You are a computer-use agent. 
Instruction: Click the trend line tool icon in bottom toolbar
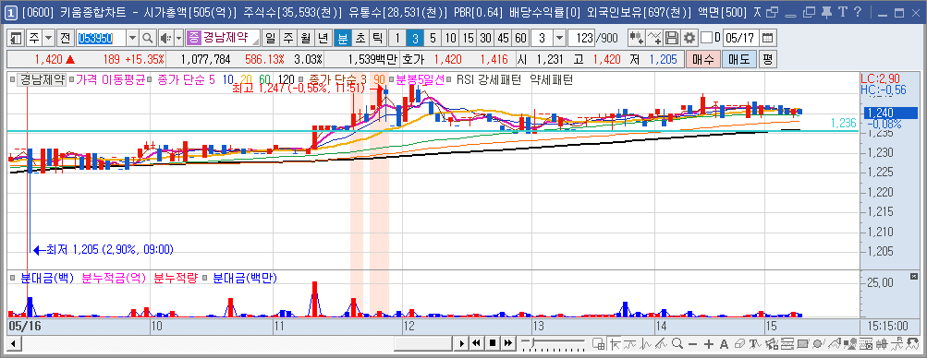(x=661, y=344)
